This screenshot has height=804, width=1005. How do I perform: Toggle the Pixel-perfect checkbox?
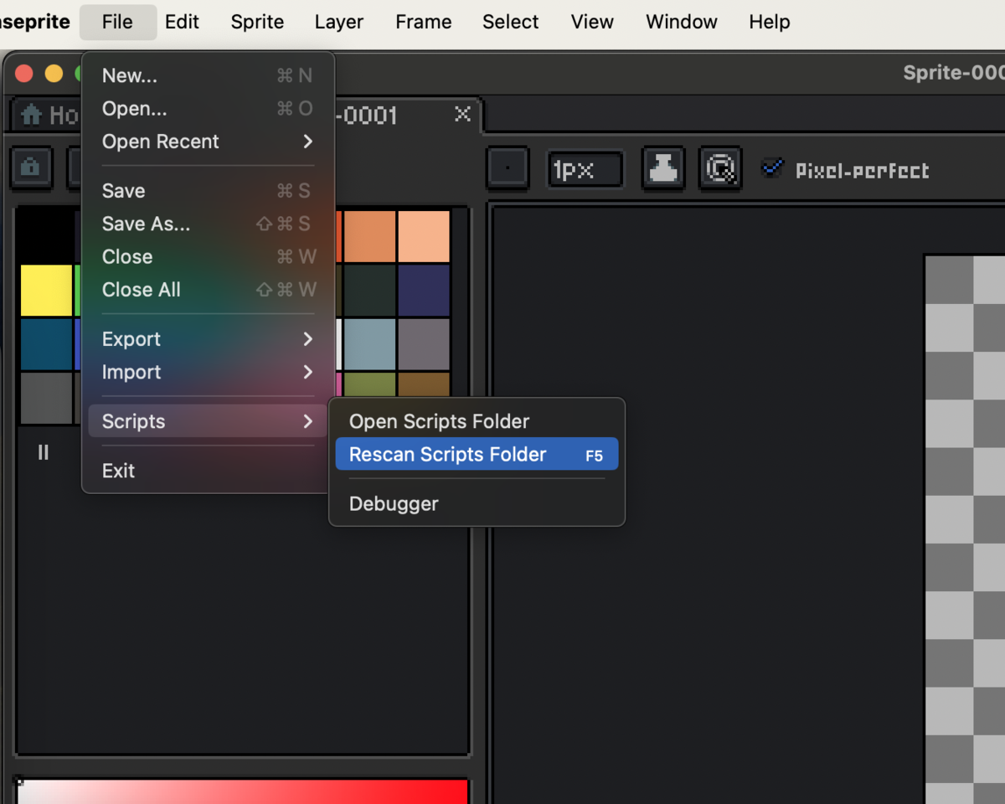pos(772,169)
